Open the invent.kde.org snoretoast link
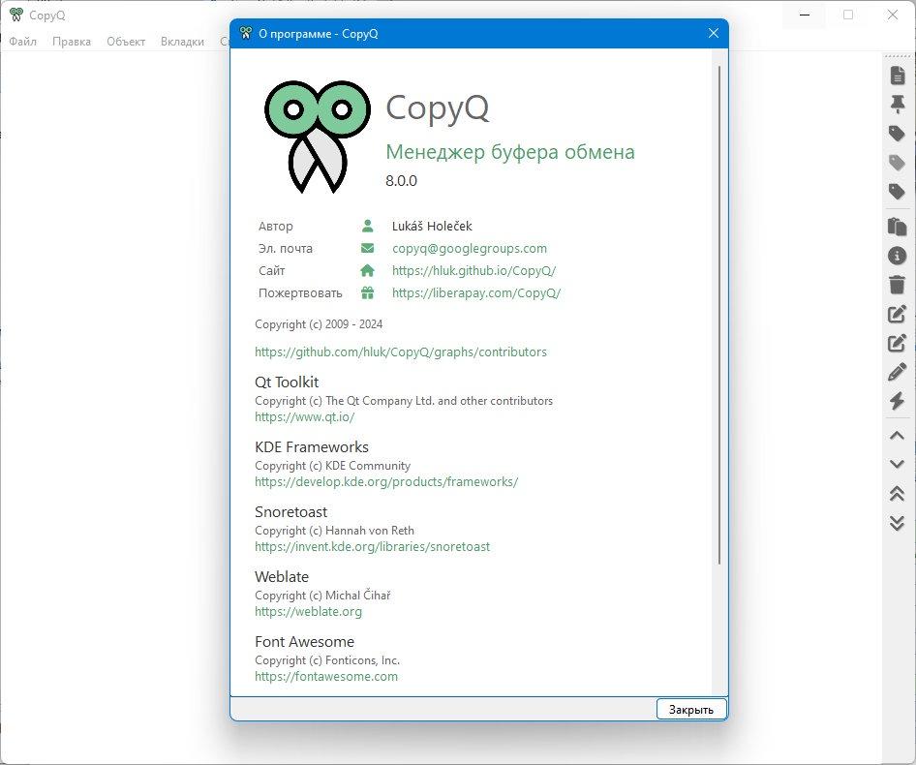 click(x=372, y=546)
